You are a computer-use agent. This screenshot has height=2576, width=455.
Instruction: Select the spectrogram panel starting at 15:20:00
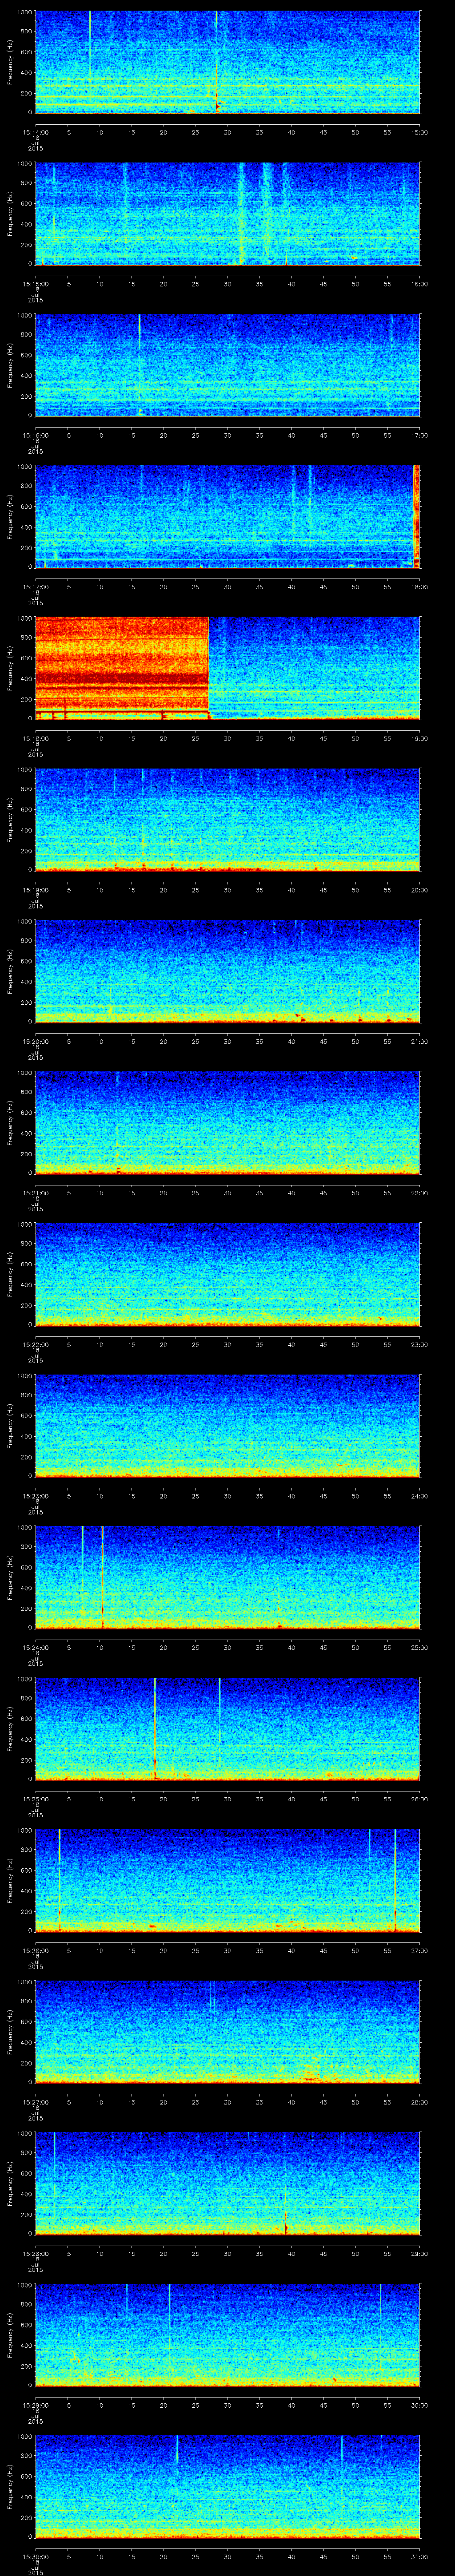[x=228, y=971]
